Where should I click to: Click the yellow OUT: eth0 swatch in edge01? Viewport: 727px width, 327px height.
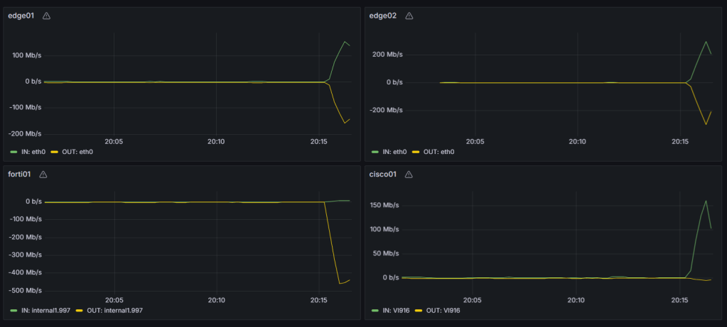pos(55,152)
